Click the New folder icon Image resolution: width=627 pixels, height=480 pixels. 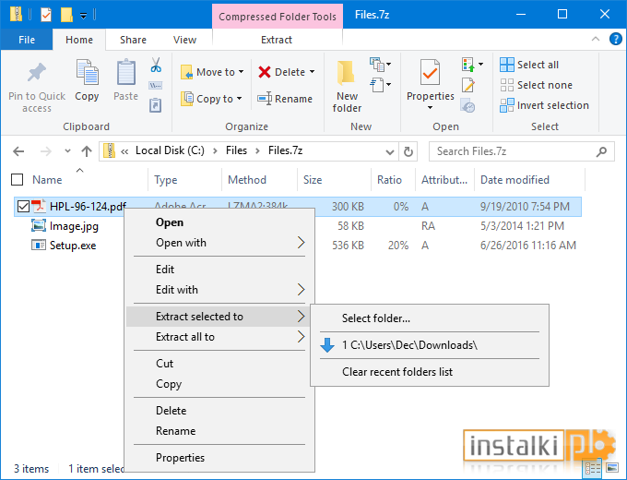pyautogui.click(x=347, y=73)
